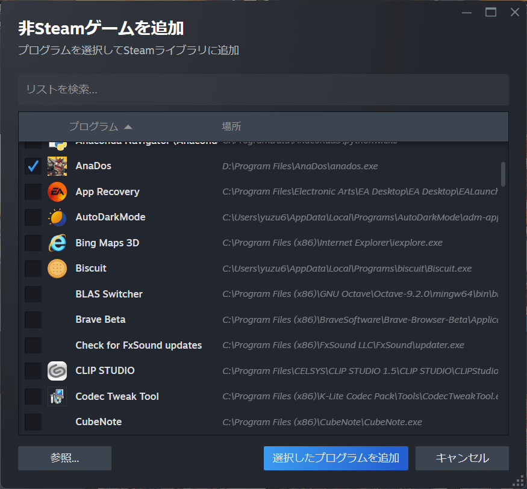Check the Check for FxSound updates checkbox
527x489 pixels.
[33, 345]
